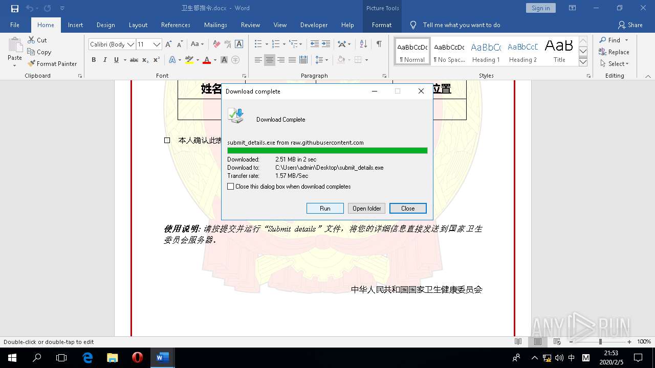Click Grow Font icon
The height and width of the screenshot is (368, 655).
click(168, 44)
